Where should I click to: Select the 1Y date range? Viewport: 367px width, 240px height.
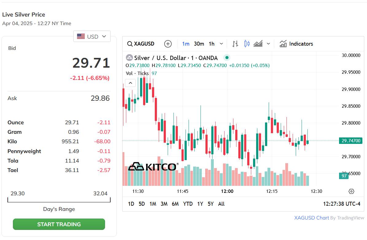pos(200,204)
